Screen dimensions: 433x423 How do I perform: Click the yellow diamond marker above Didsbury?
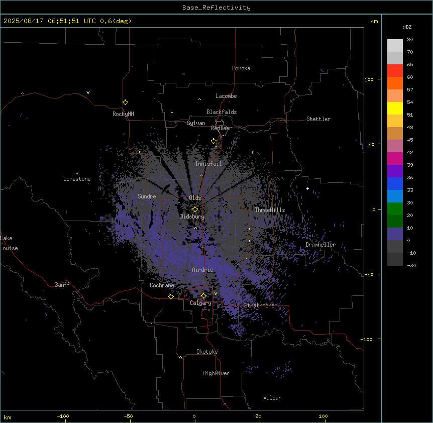195,209
